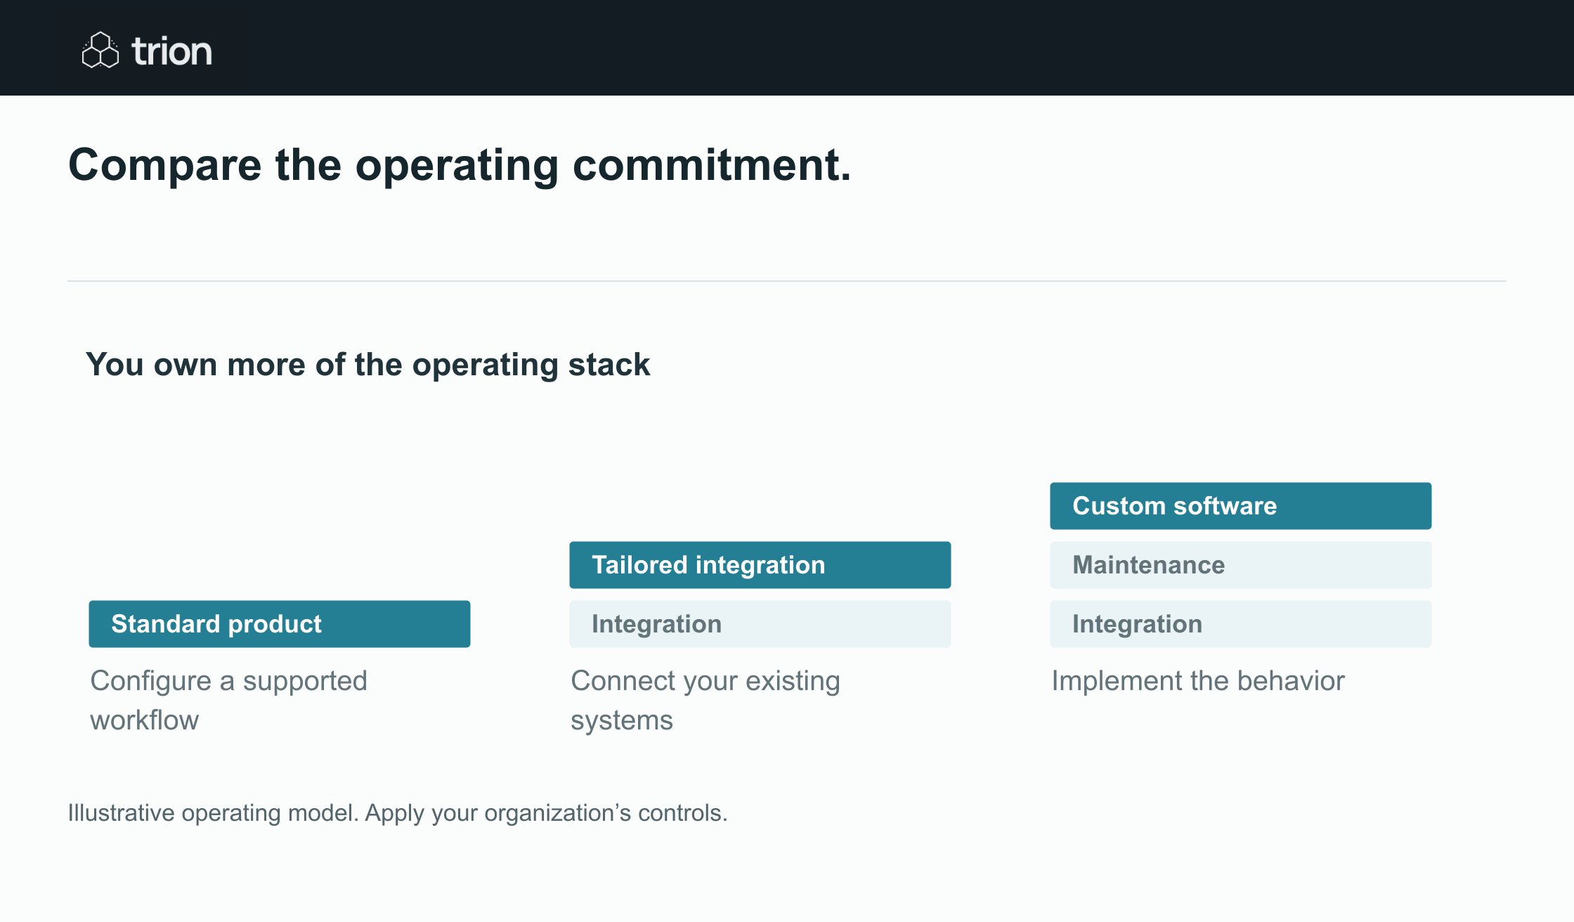Click Integration layer below Maintenance
The width and height of the screenshot is (1574, 922).
pos(1241,624)
